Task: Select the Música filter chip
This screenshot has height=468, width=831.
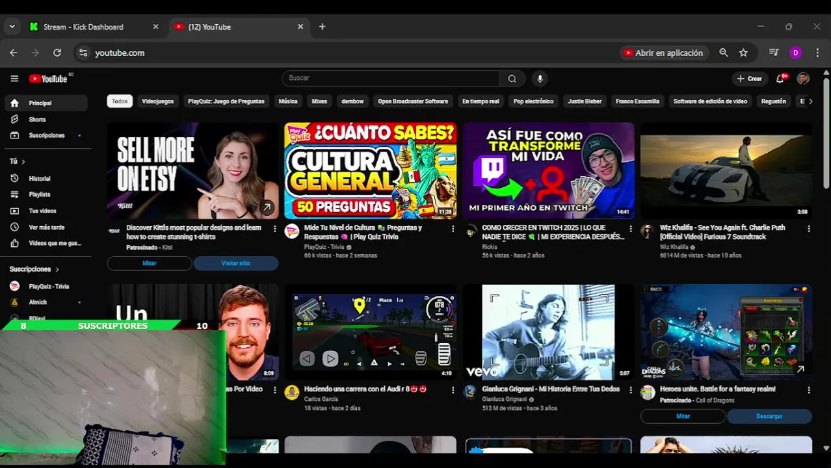Action: [288, 101]
